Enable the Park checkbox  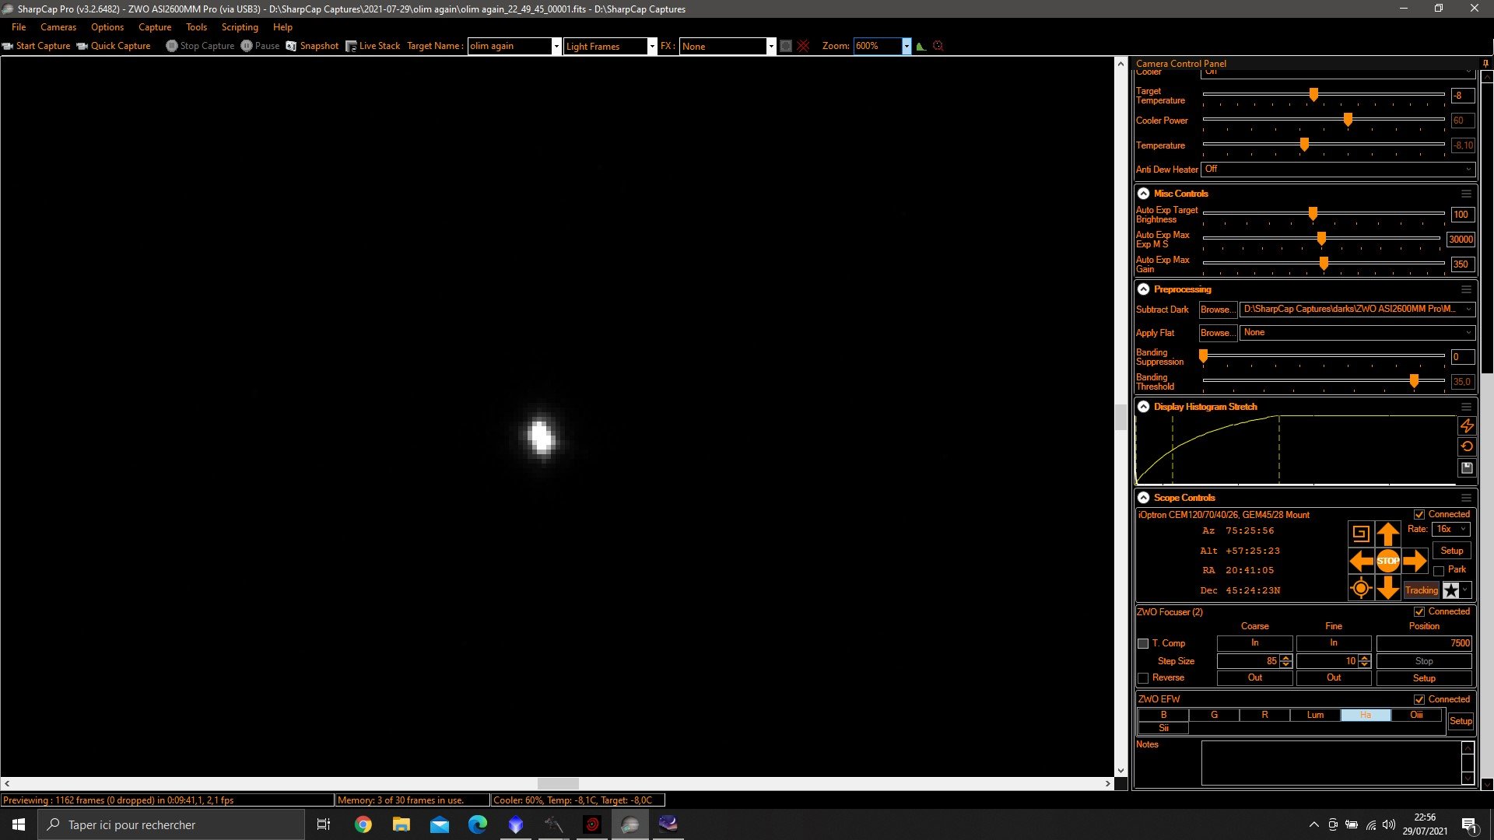coord(1439,571)
